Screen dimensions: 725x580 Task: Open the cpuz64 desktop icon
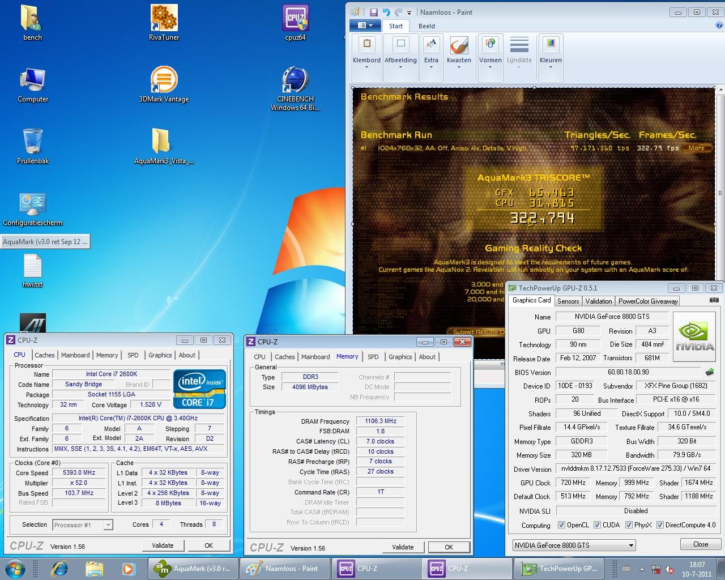pyautogui.click(x=295, y=23)
